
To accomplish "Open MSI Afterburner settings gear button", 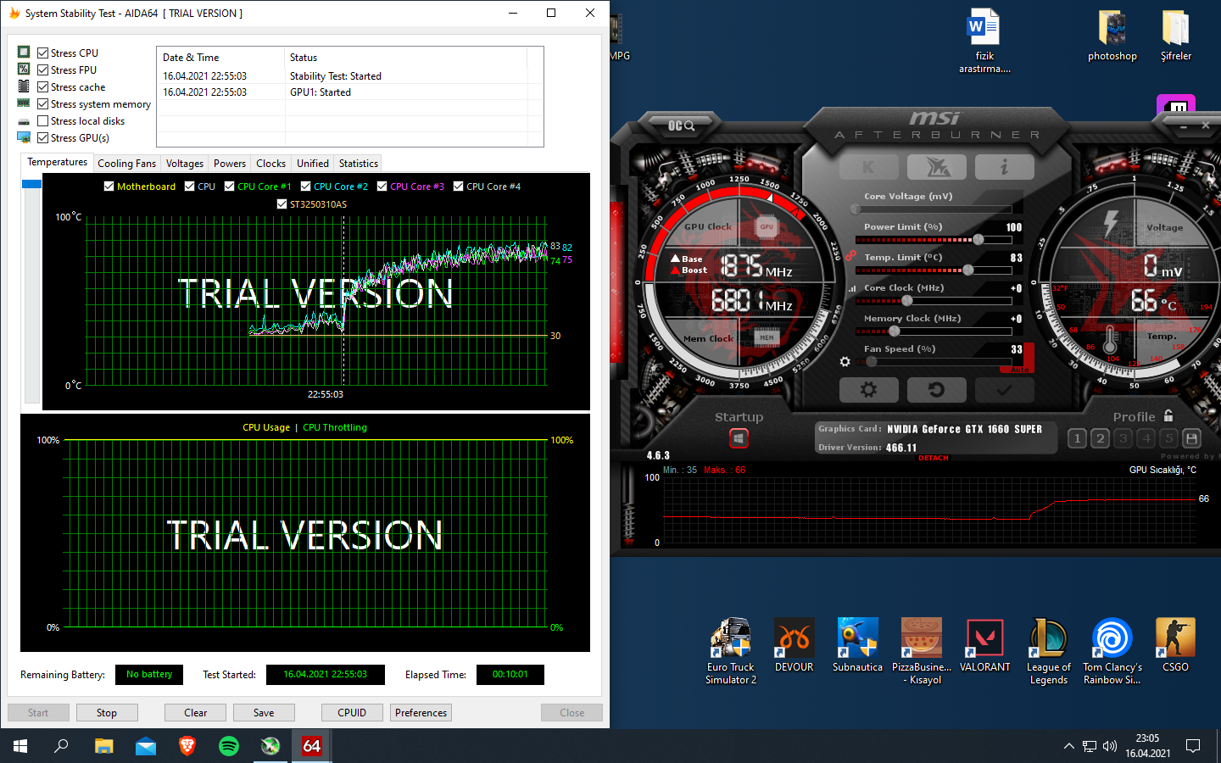I will click(x=868, y=390).
